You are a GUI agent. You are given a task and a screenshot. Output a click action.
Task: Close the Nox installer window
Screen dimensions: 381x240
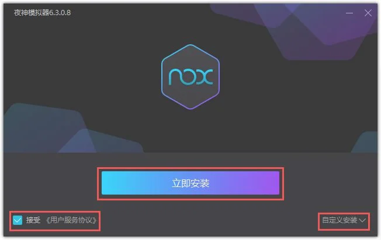click(368, 13)
